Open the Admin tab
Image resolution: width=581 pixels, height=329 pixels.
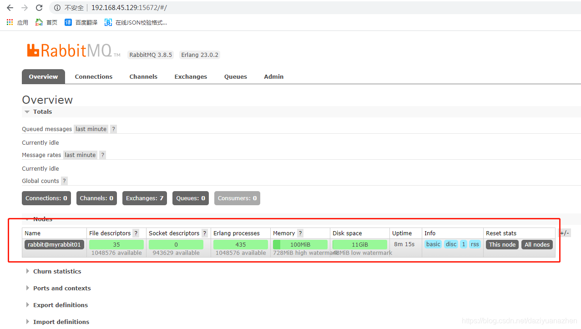[274, 76]
